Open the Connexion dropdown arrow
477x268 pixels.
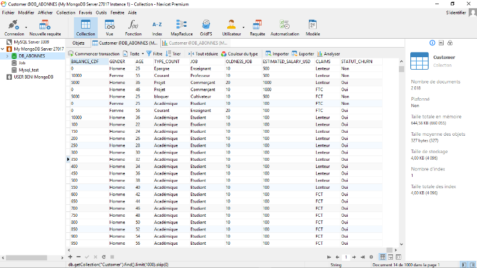click(x=26, y=27)
